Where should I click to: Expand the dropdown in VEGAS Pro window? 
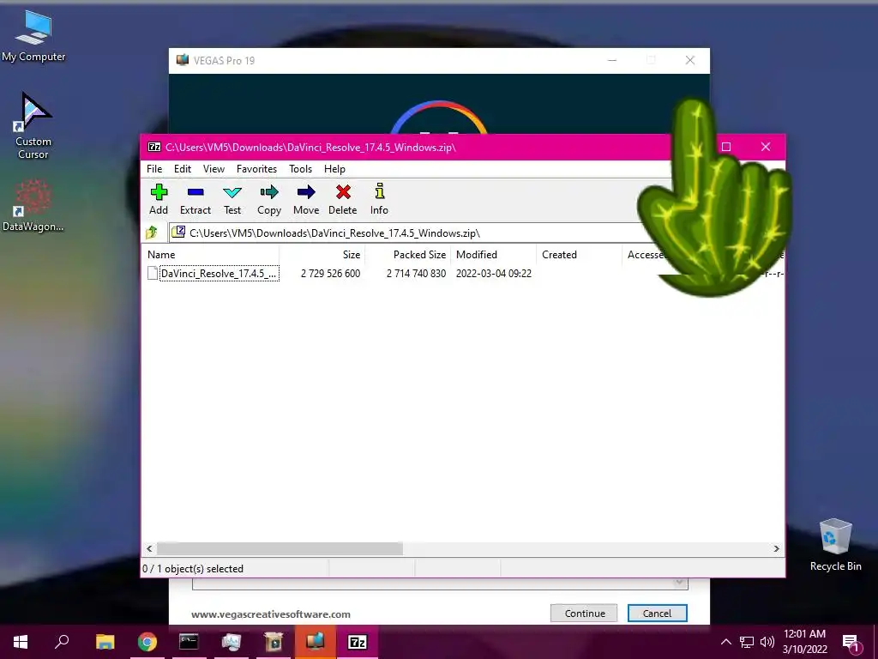[679, 583]
